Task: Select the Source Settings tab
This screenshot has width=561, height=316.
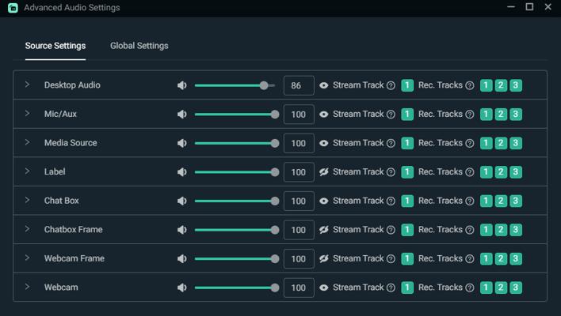Action: tap(55, 46)
